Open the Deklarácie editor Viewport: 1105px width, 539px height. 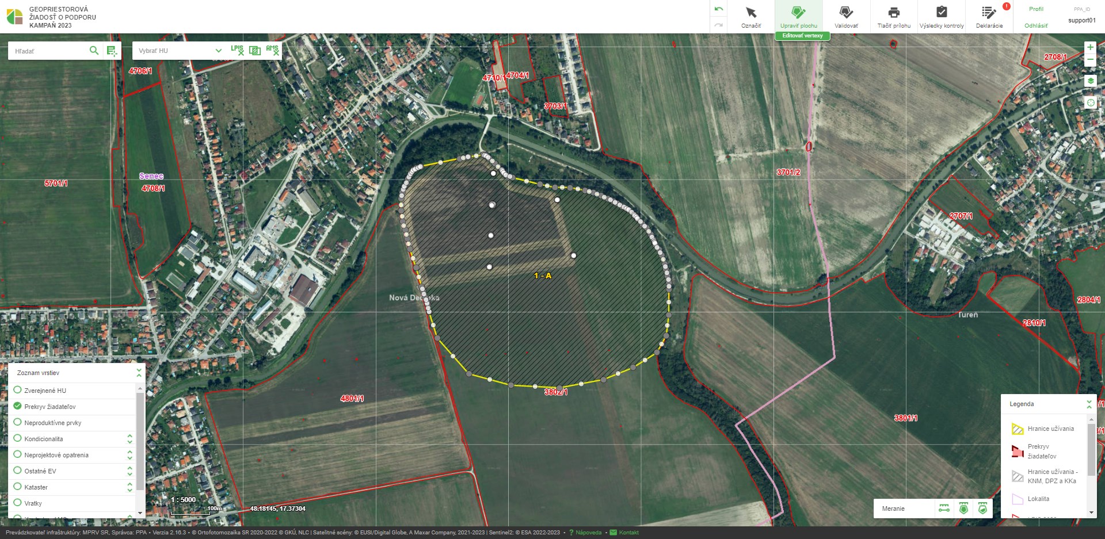click(989, 16)
